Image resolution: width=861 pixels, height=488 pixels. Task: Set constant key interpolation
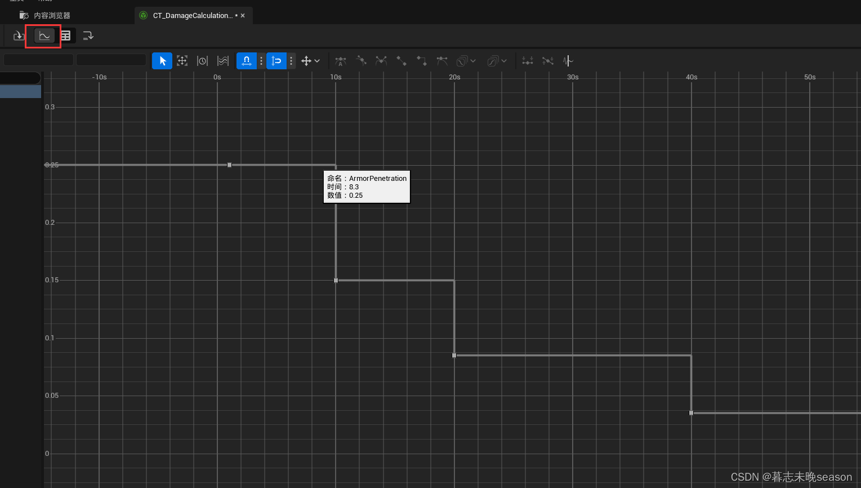[x=421, y=60]
